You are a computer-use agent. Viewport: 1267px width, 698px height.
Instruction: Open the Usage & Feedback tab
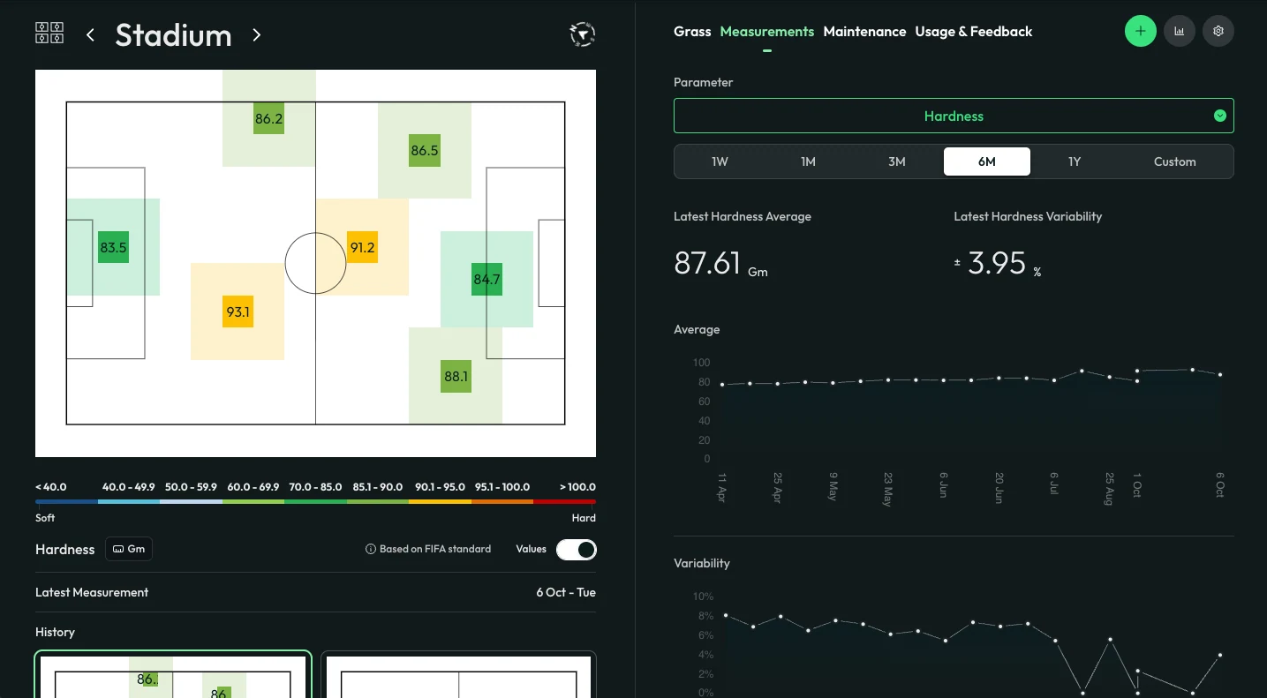pyautogui.click(x=974, y=32)
